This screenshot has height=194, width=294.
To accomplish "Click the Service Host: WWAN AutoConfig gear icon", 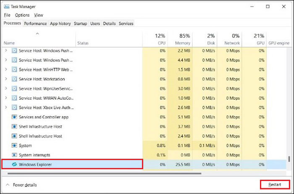I will pyautogui.click(x=14, y=98).
